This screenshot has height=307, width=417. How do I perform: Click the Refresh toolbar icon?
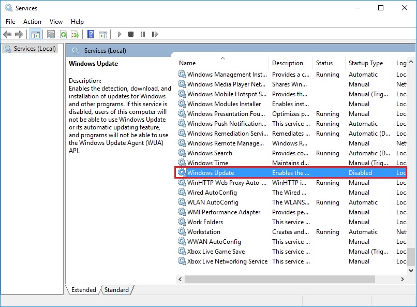(x=63, y=34)
